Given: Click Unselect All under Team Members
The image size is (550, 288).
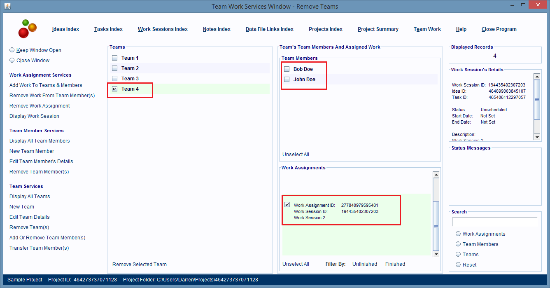Looking at the screenshot, I should click(x=296, y=155).
